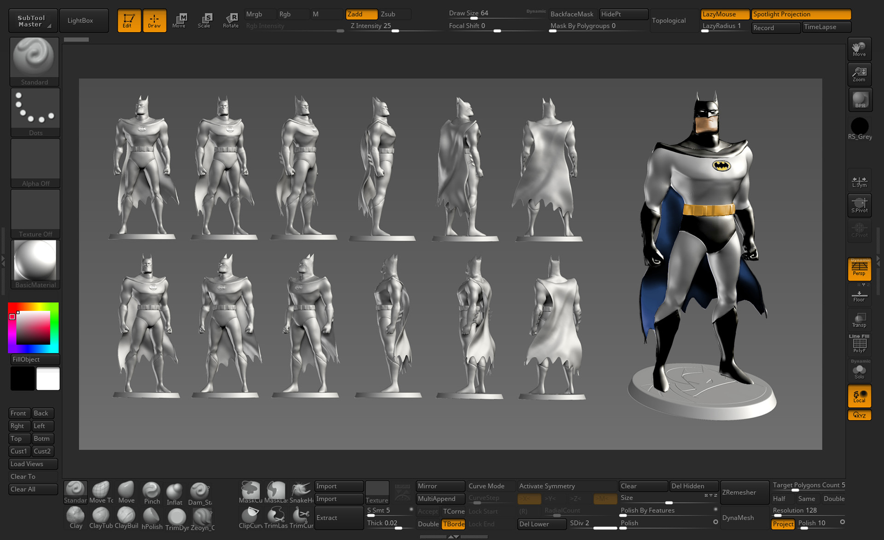Adjust the Draw Size slider

click(496, 14)
